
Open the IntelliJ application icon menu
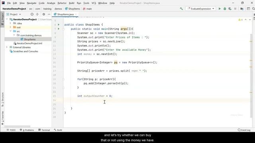(3, 3)
